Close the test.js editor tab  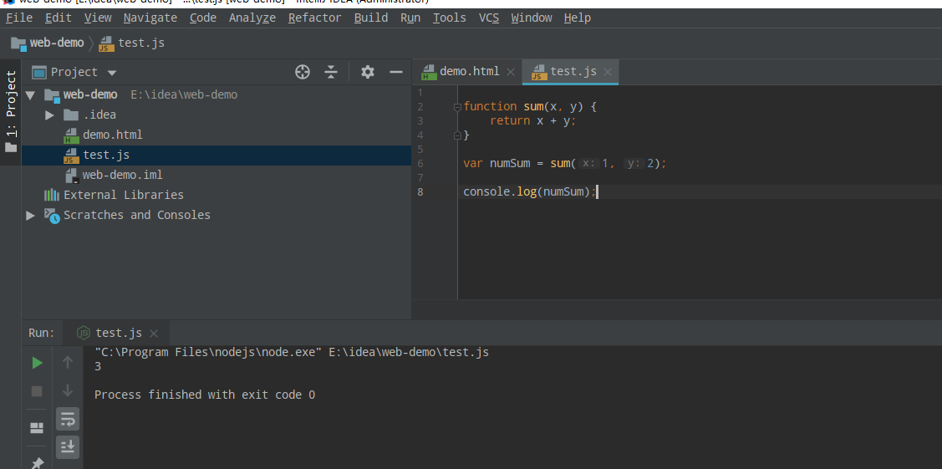tap(608, 72)
